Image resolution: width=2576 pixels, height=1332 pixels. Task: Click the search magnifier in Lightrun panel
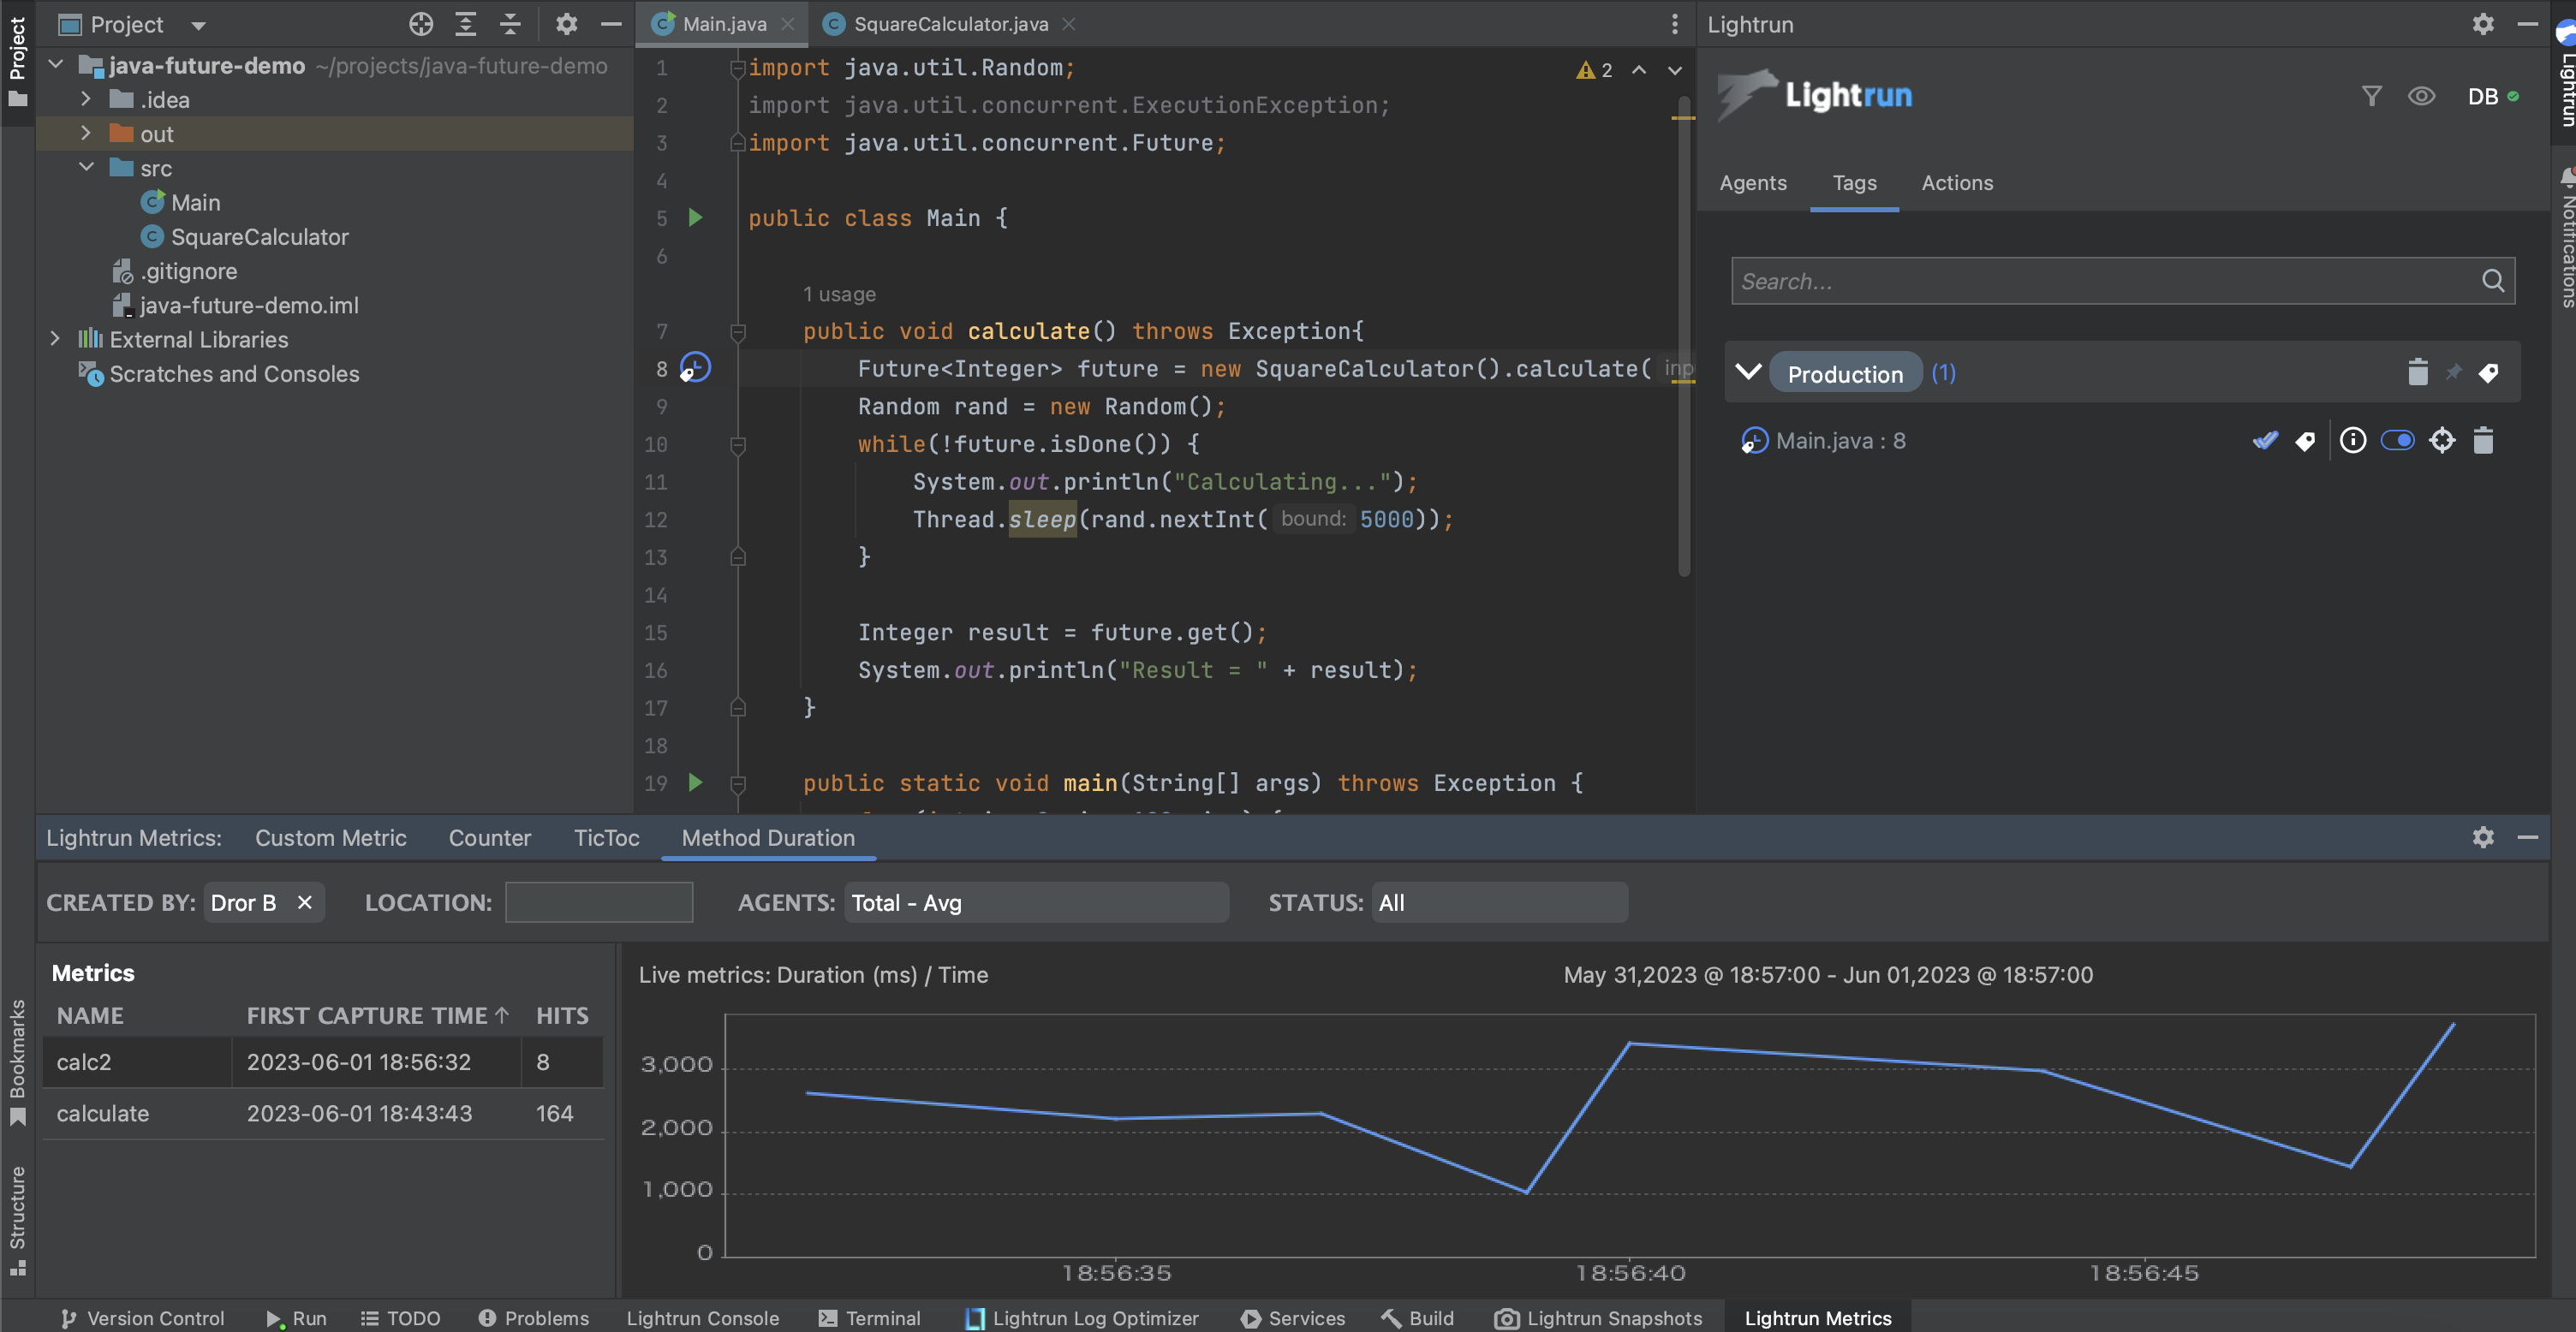point(2493,281)
